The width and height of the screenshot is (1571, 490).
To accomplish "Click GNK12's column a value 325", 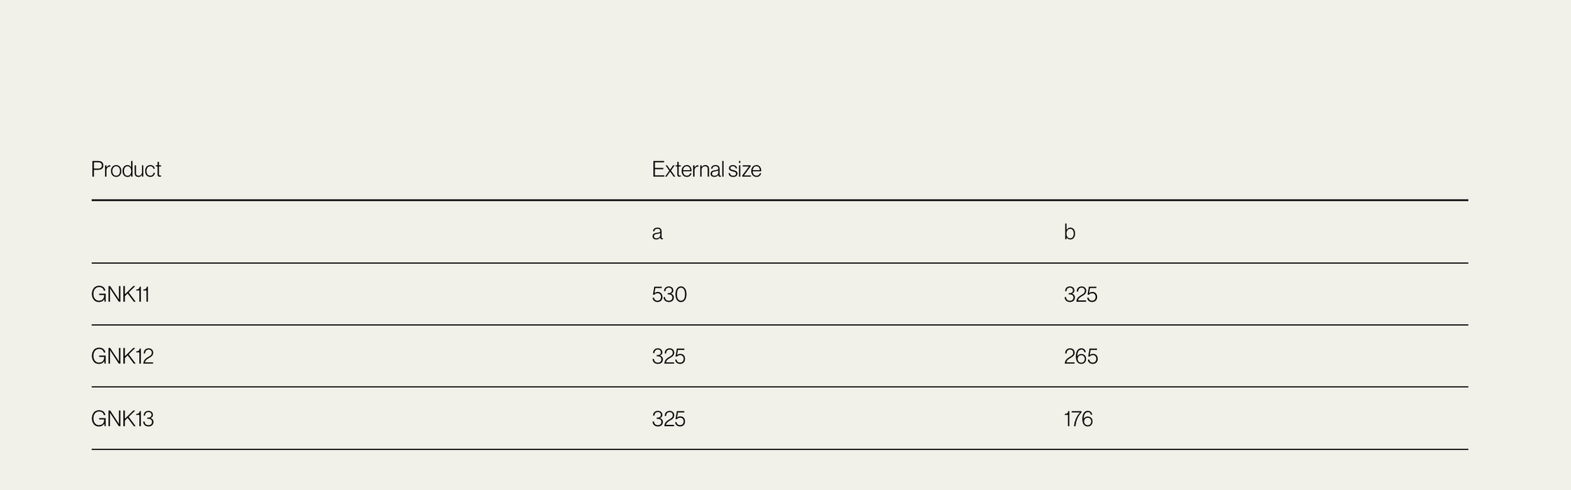I will tap(668, 357).
